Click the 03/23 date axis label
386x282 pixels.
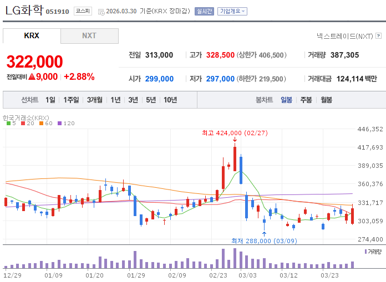329,275
